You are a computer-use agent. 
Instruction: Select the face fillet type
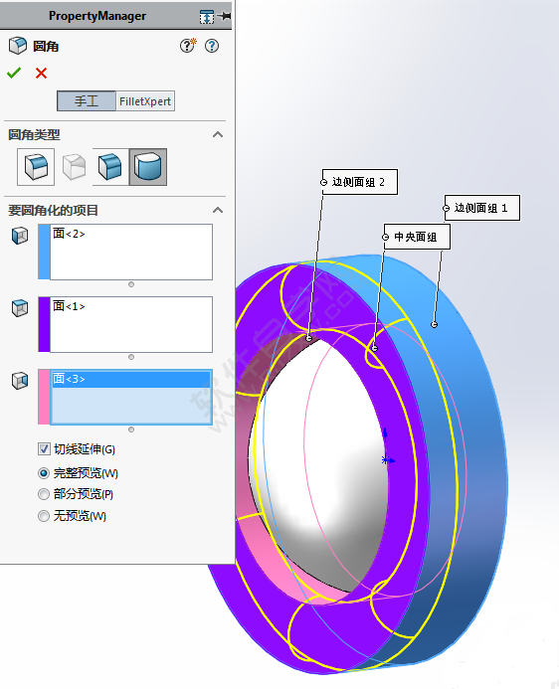[x=110, y=167]
